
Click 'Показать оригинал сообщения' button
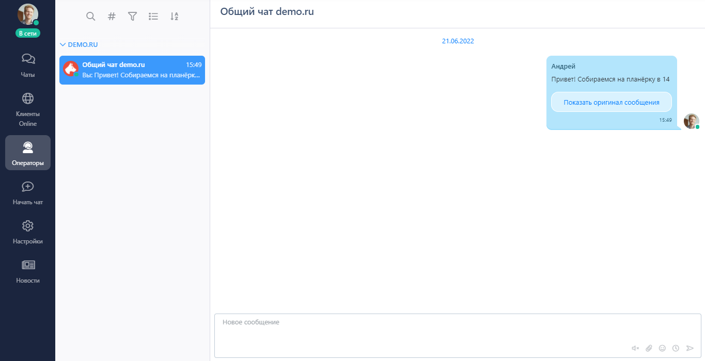pos(612,102)
